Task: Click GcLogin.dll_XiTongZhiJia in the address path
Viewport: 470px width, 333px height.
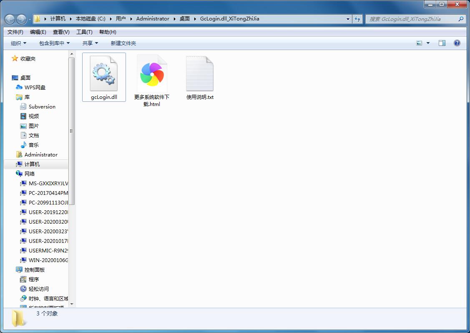Action: 230,19
